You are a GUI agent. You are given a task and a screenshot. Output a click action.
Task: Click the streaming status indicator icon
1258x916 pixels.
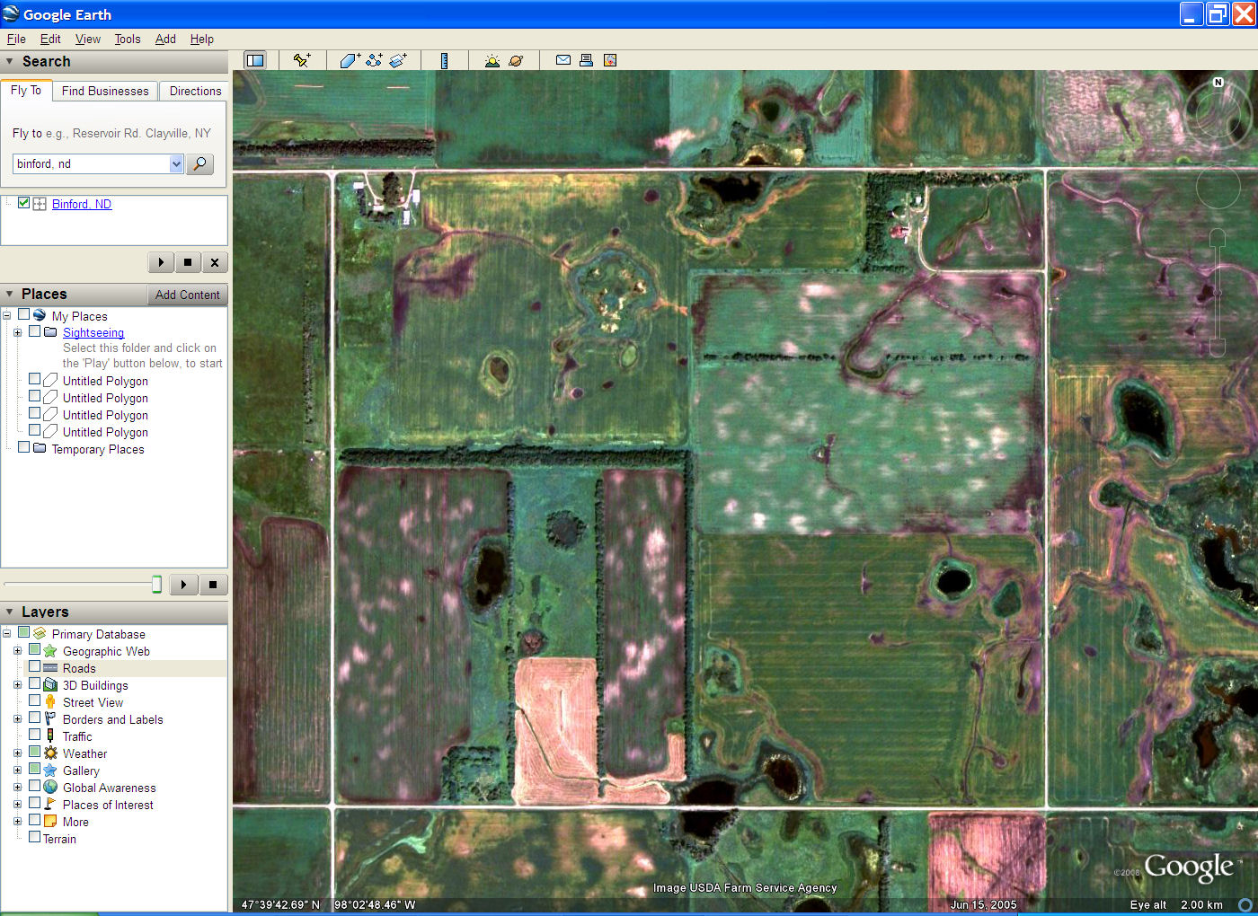pyautogui.click(x=1245, y=904)
